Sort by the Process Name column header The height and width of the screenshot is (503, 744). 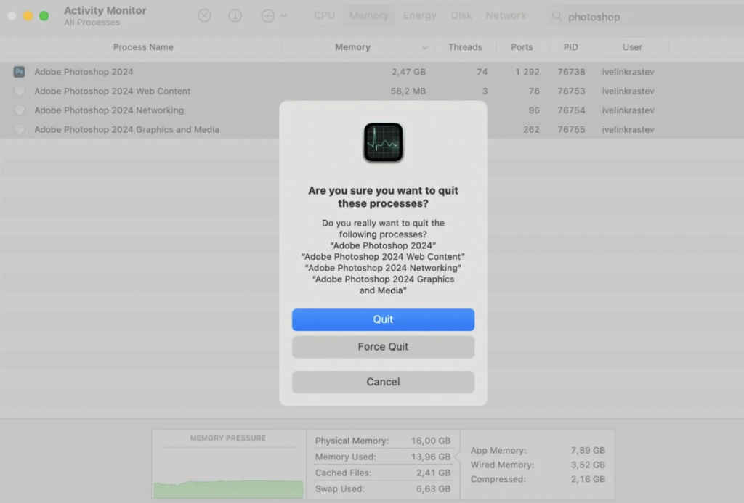(143, 47)
